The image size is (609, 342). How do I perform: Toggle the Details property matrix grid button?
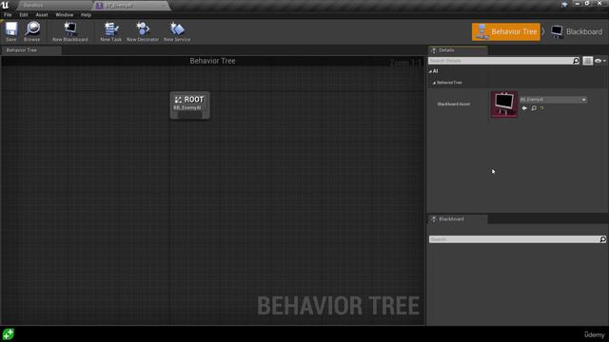click(x=588, y=61)
